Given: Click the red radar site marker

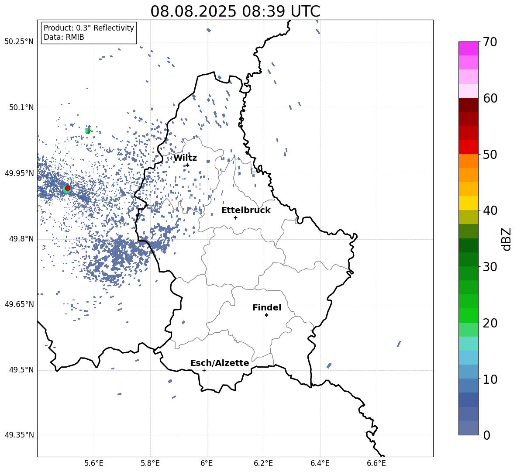Looking at the screenshot, I should [68, 188].
